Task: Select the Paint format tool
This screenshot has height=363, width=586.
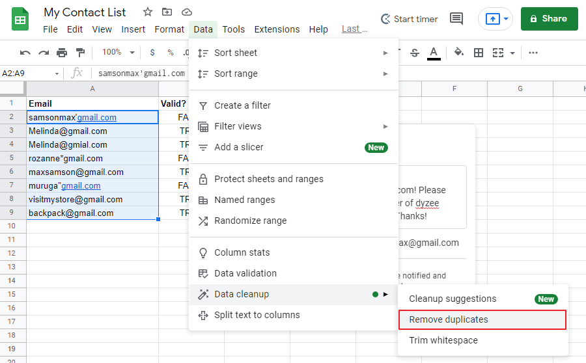Action: pos(80,53)
